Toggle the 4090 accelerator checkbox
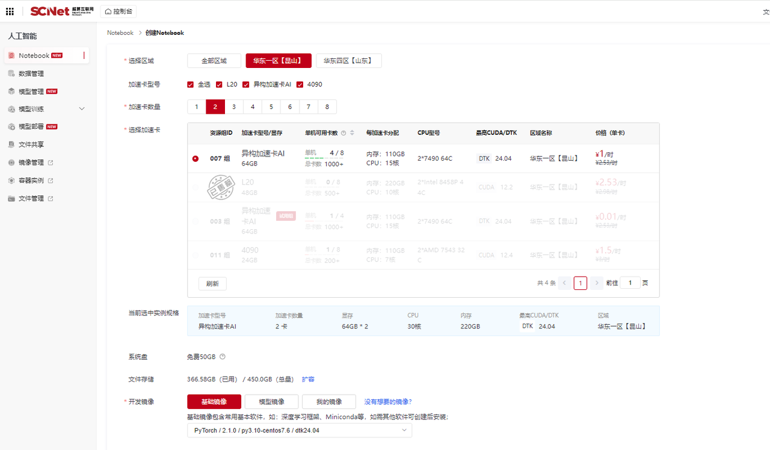 300,84
